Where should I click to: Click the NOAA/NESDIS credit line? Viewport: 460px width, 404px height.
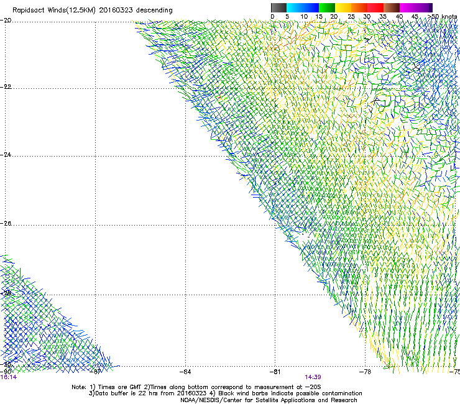click(269, 400)
